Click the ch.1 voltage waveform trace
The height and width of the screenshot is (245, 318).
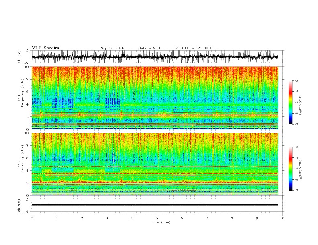pyautogui.click(x=155, y=57)
